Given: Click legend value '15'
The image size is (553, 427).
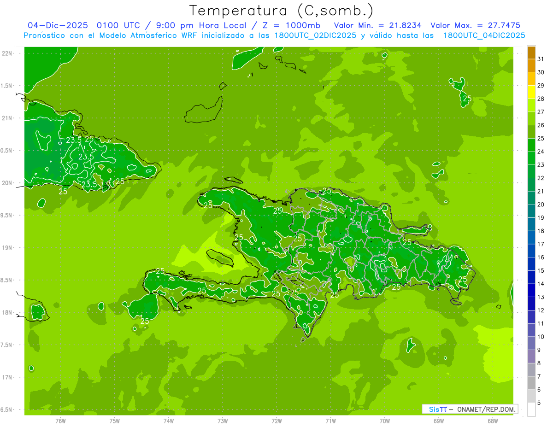Looking at the screenshot, I should point(541,271).
